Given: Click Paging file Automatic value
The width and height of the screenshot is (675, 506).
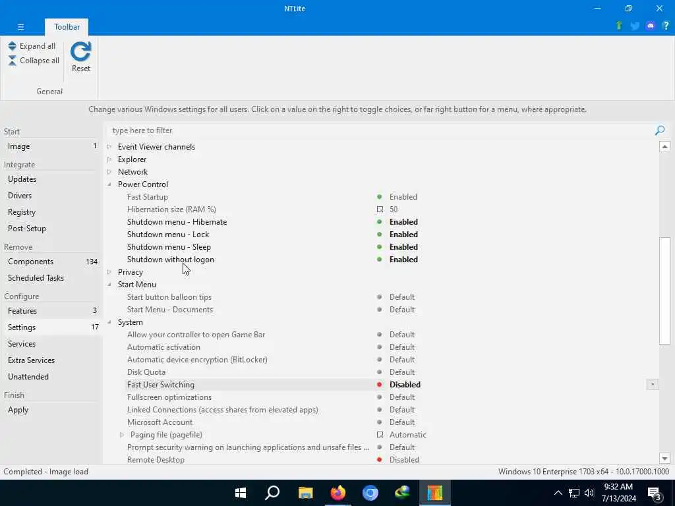Looking at the screenshot, I should coord(407,435).
